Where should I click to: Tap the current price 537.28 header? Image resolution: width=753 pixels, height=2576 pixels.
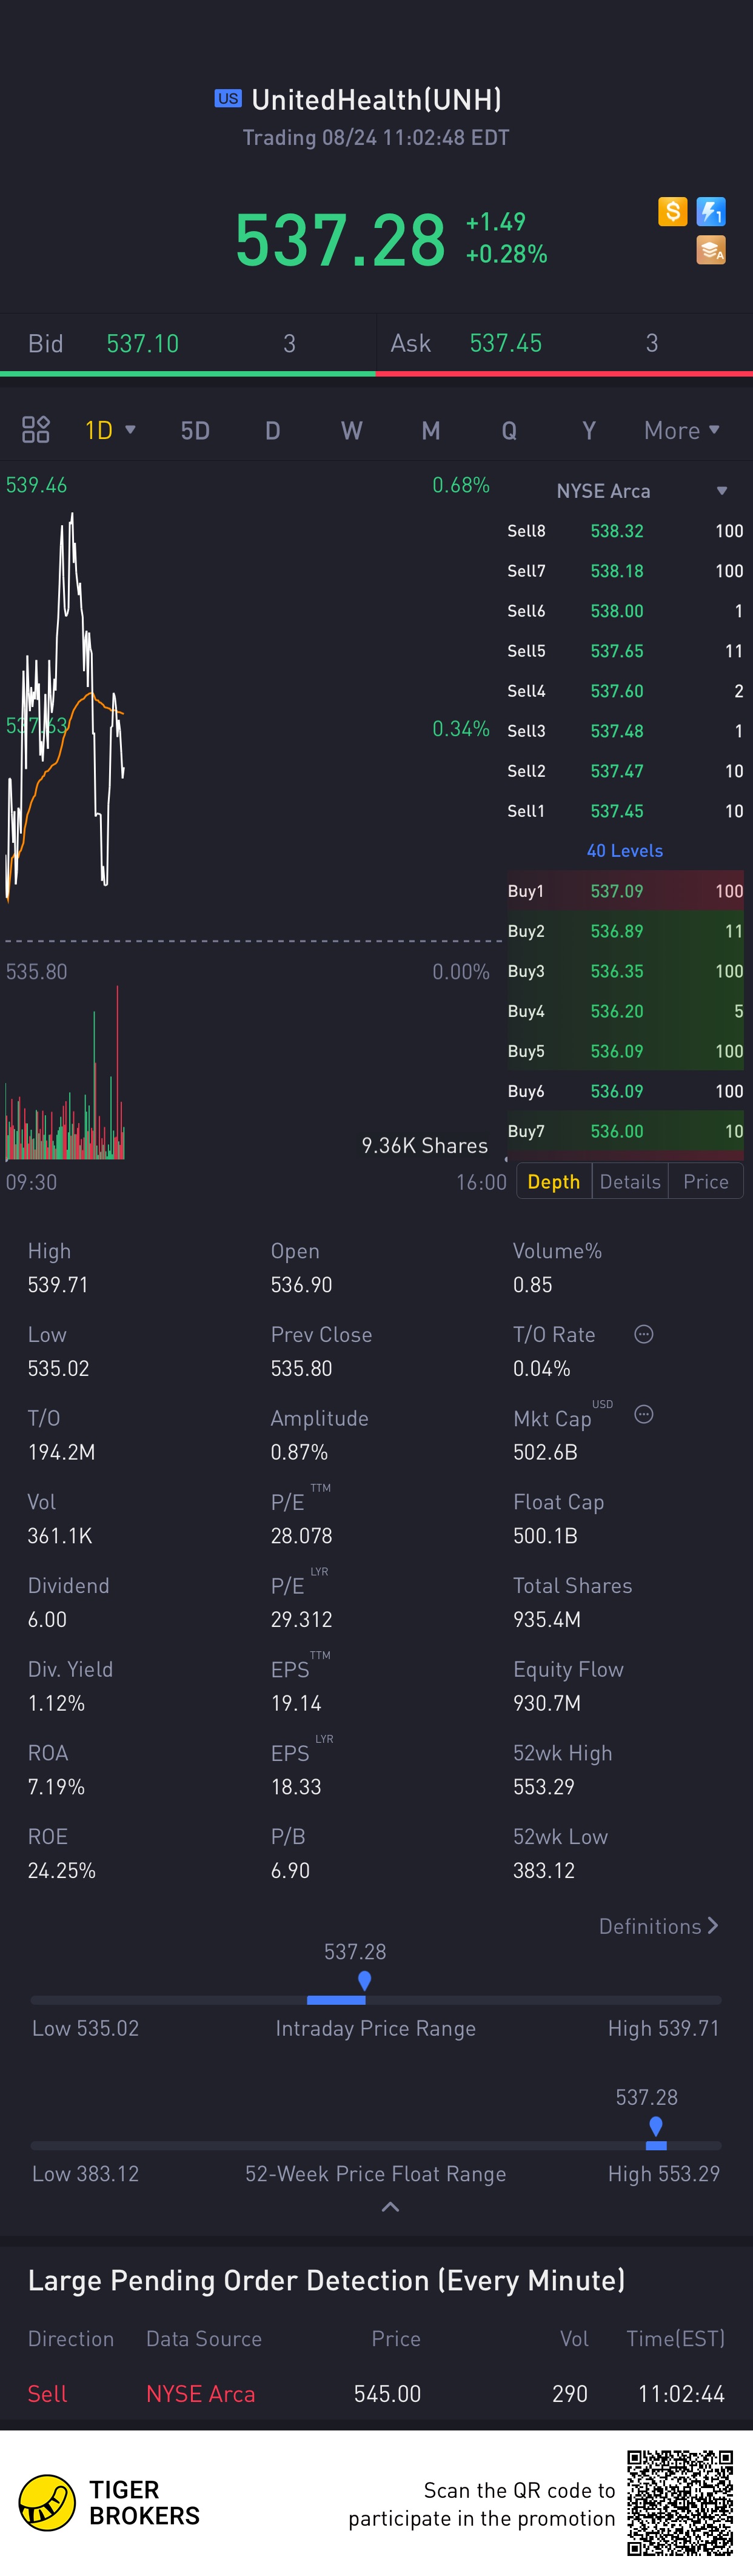(x=340, y=241)
